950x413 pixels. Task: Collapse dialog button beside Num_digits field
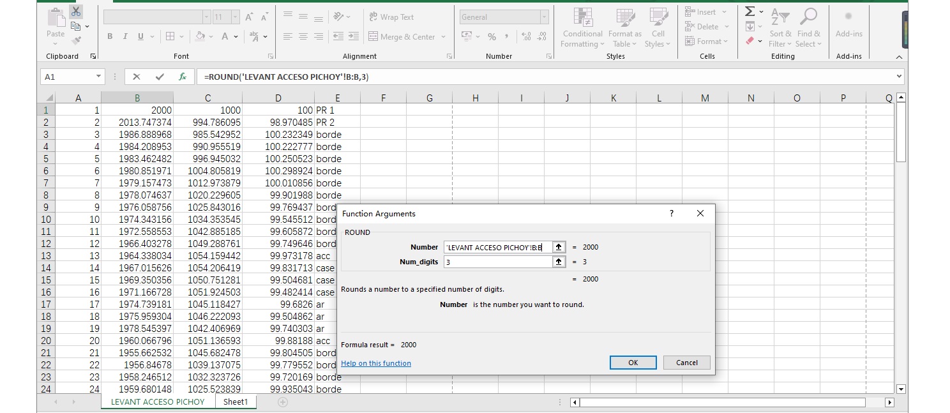point(559,262)
